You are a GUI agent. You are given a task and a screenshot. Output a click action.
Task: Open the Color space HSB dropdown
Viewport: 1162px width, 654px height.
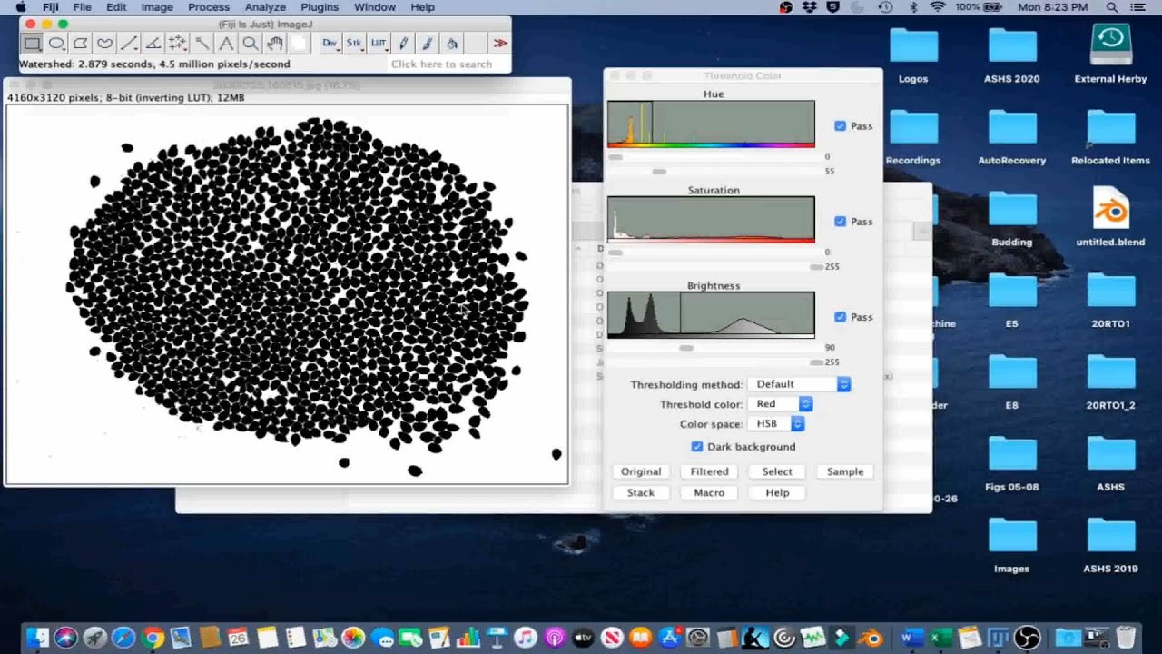coord(776,424)
